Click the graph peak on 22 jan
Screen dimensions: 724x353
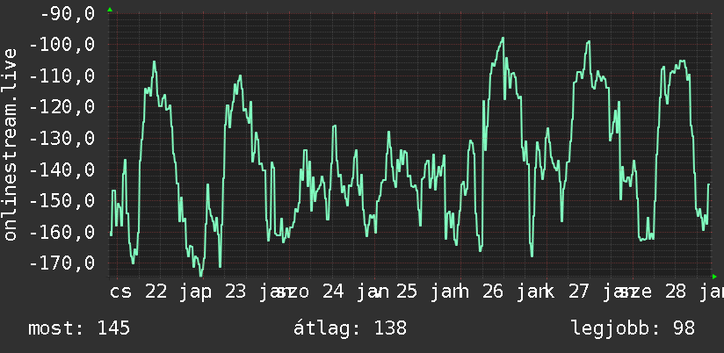point(155,61)
